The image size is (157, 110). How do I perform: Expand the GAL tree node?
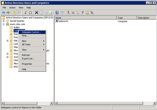[7, 41]
